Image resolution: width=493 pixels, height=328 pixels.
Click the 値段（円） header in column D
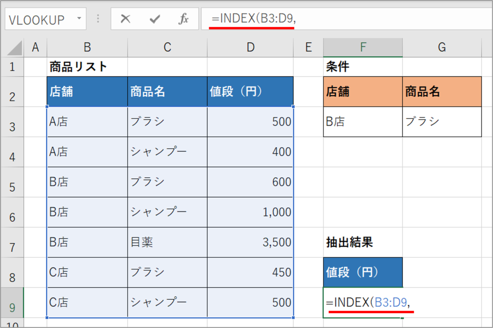click(250, 92)
